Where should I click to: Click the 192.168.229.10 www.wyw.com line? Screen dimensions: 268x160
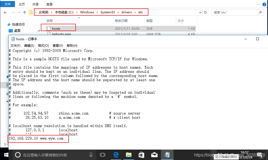[36, 138]
